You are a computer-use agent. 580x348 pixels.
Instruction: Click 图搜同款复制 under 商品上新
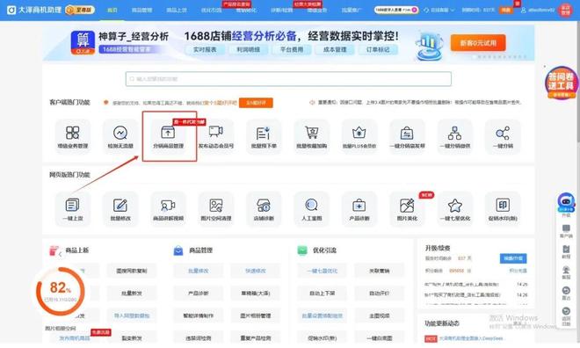132,271
